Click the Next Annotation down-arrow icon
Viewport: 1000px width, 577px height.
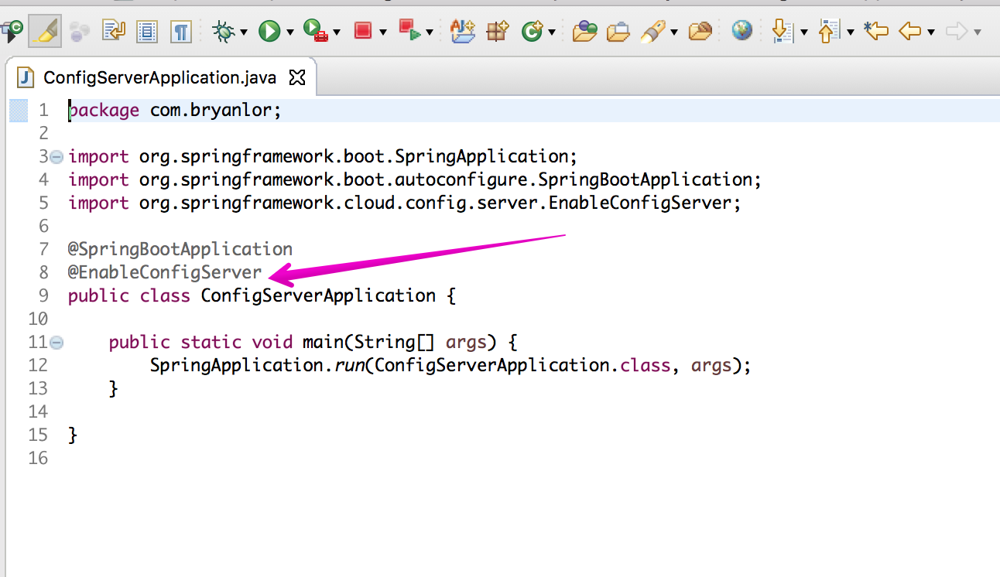point(783,31)
